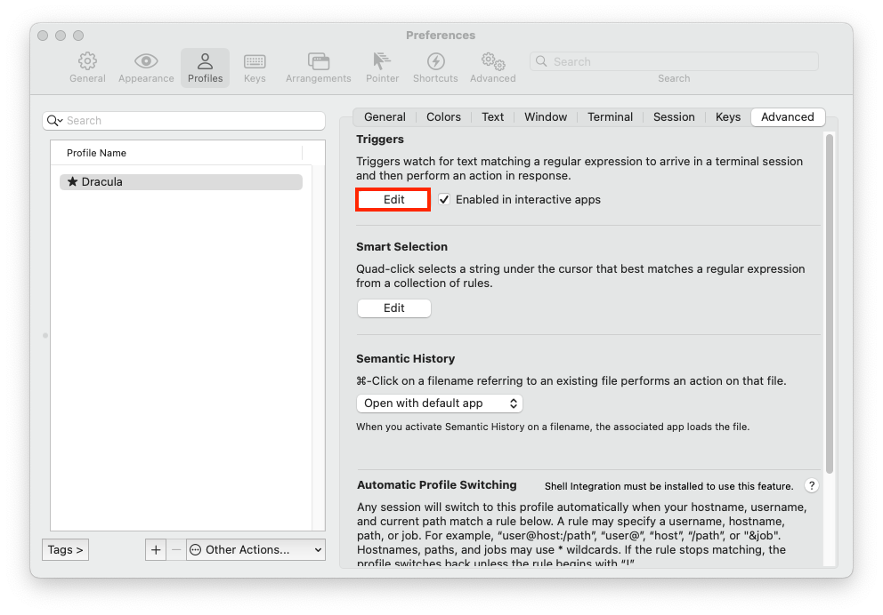Click 'Shell Integration must be installed' note
883x615 pixels.
(x=668, y=486)
